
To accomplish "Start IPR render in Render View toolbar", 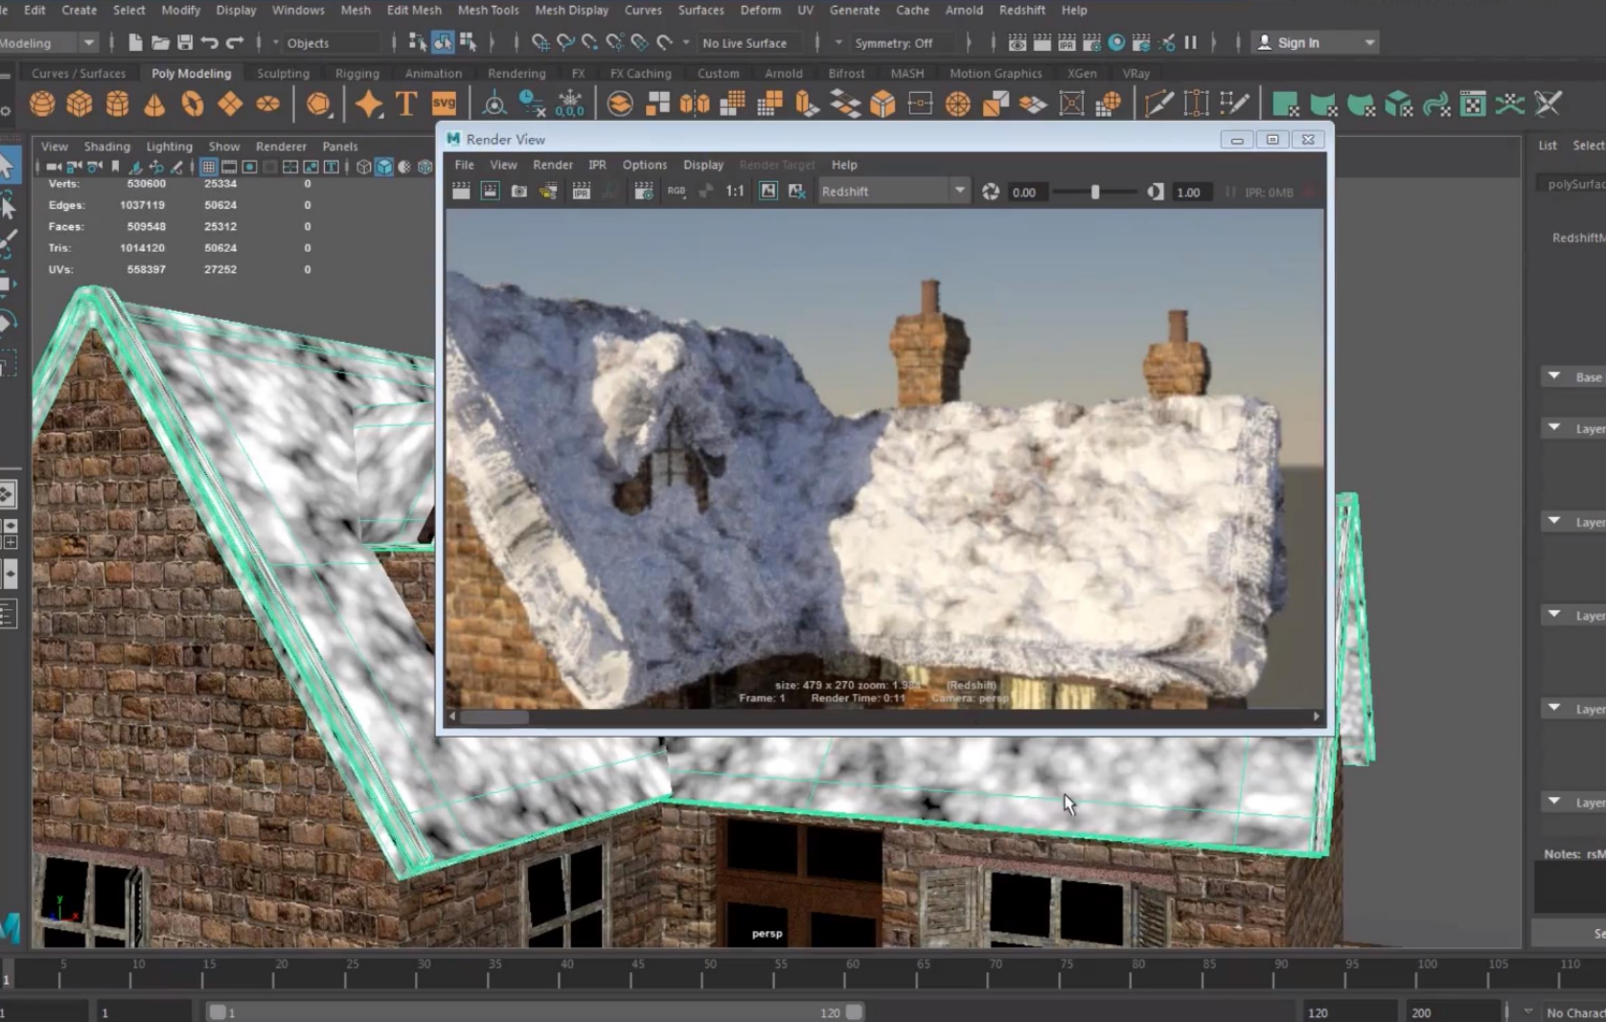I will pyautogui.click(x=581, y=192).
